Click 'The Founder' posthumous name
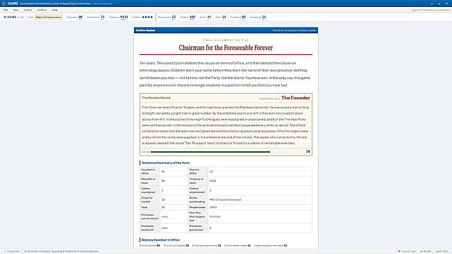Image resolution: width=452 pixels, height=254 pixels. point(296,98)
